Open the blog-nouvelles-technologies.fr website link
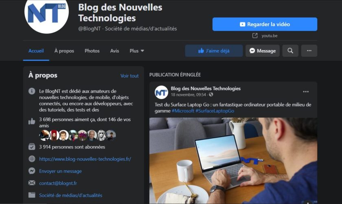342x204 pixels. [x=85, y=159]
